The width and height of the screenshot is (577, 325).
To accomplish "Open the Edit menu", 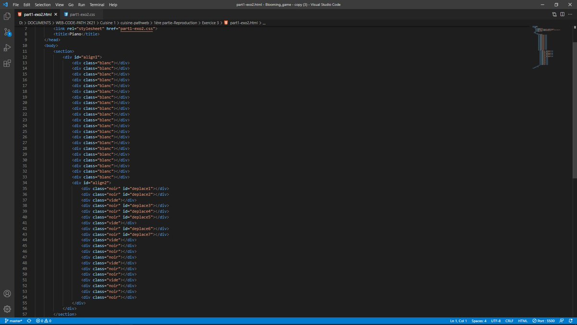I will click(x=27, y=4).
